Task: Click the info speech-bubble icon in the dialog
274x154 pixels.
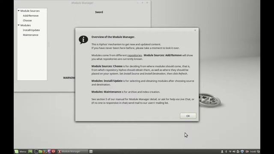Action: point(83,40)
